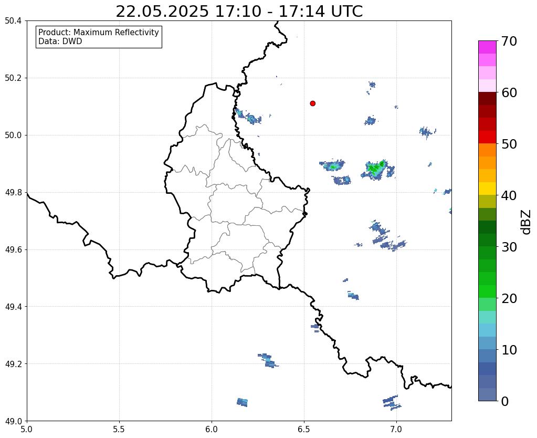The width and height of the screenshot is (537, 438).
Task: Click the cyan colorbar segment near 15
Action: (x=487, y=330)
